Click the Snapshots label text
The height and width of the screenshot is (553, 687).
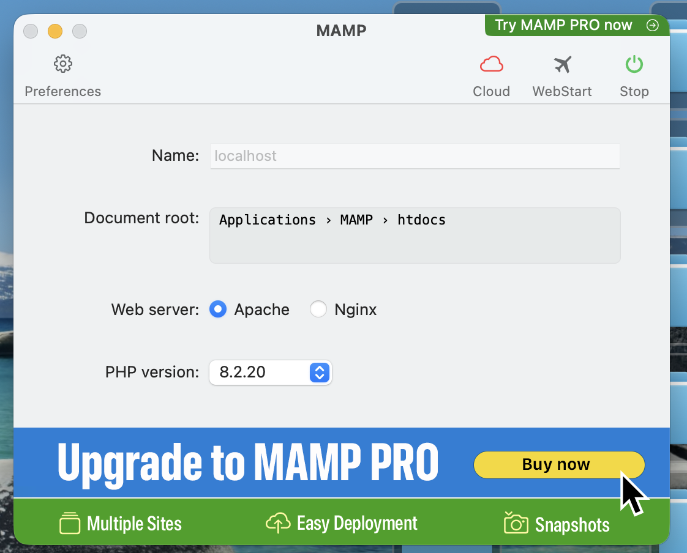[572, 524]
